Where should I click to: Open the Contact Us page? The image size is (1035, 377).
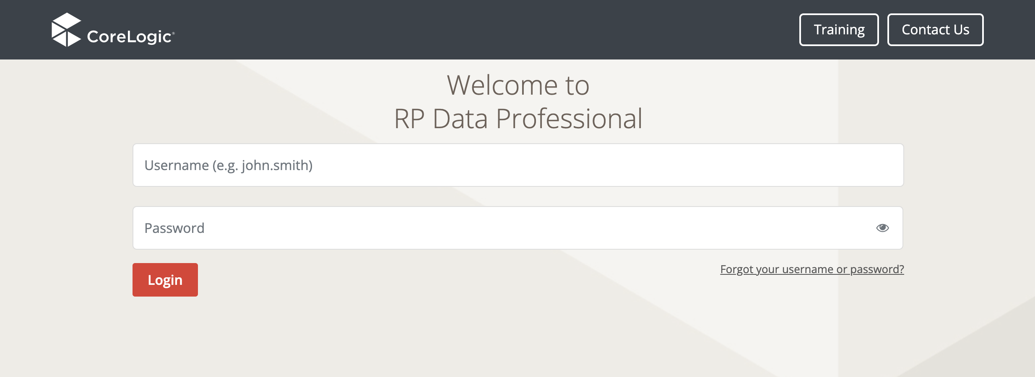coord(935,30)
